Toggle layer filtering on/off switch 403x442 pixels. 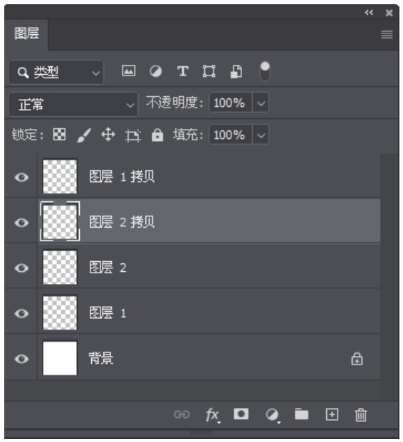(x=265, y=71)
